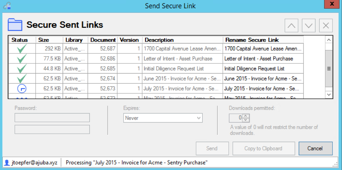
Task: Select the Initial Diligence Request List row
Action: [174, 68]
